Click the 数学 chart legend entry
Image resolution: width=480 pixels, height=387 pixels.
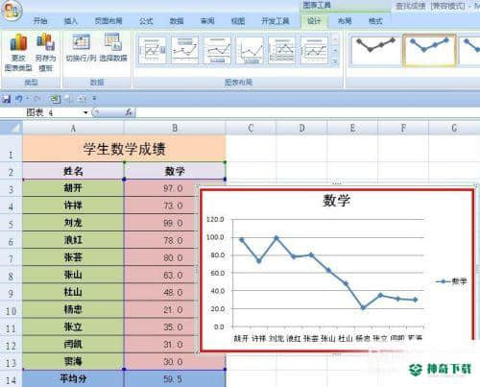pos(452,281)
